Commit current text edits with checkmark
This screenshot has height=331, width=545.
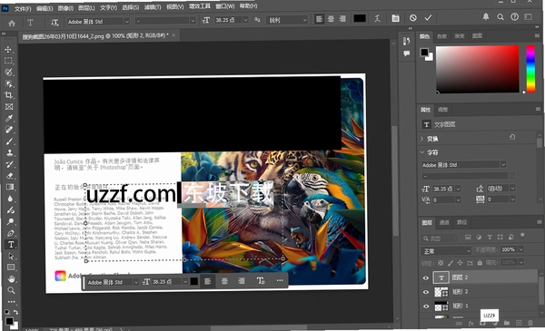click(x=428, y=17)
